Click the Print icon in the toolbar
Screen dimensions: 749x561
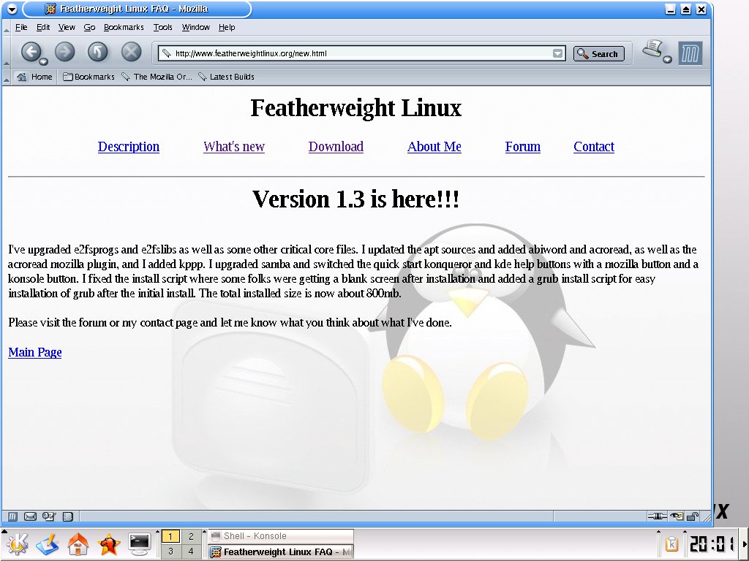click(652, 49)
